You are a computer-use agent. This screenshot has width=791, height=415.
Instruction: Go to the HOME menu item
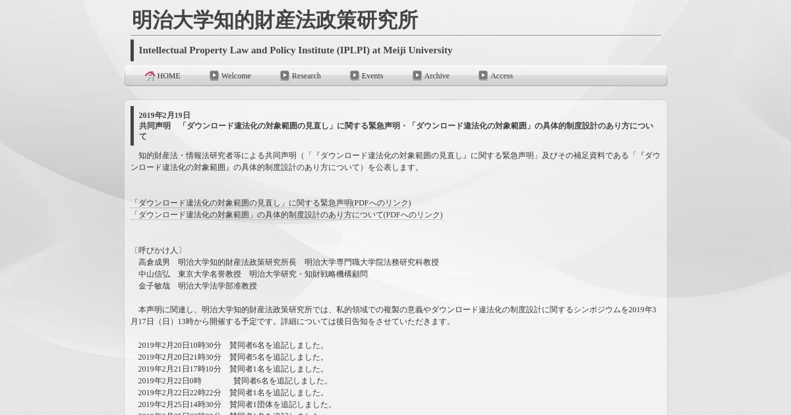(163, 76)
